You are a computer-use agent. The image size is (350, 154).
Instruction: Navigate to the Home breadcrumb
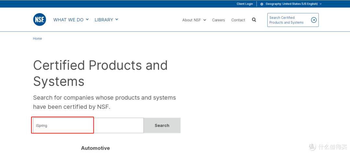click(x=37, y=38)
